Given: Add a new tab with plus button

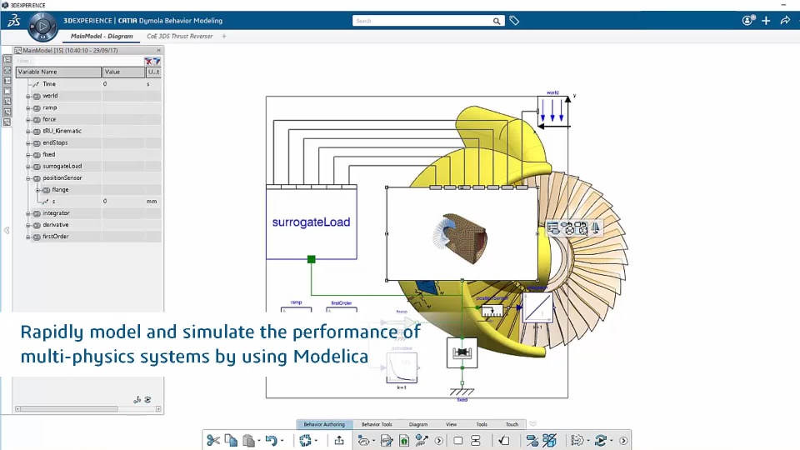Looking at the screenshot, I should tap(224, 36).
